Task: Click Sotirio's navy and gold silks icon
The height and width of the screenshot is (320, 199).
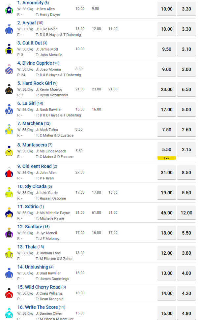Action: click(9, 213)
